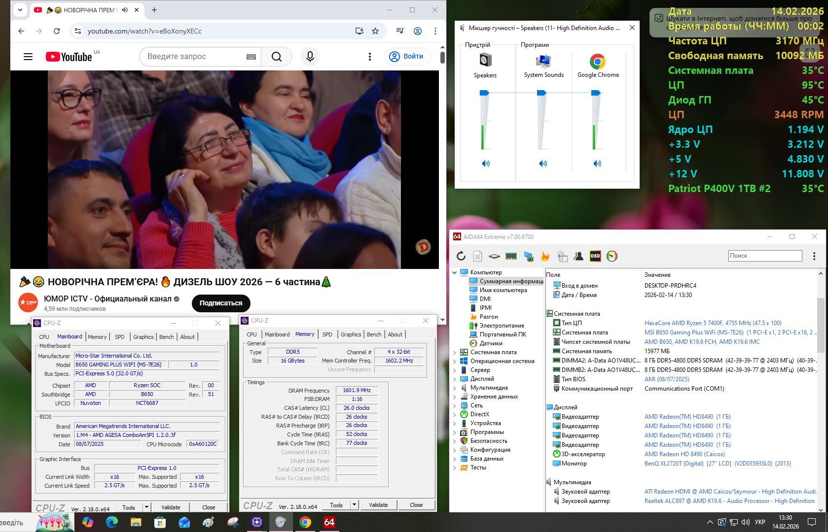Open the AIDA64 gear and checklist icon

click(x=562, y=256)
